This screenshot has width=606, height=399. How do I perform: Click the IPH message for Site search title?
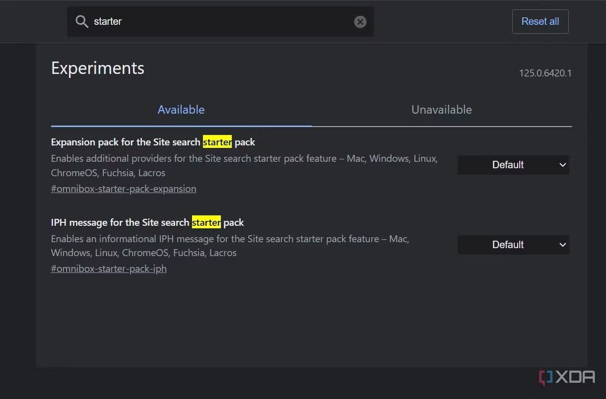click(147, 222)
